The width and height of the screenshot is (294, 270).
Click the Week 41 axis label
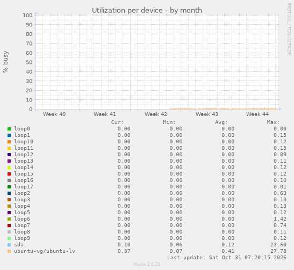click(105, 114)
